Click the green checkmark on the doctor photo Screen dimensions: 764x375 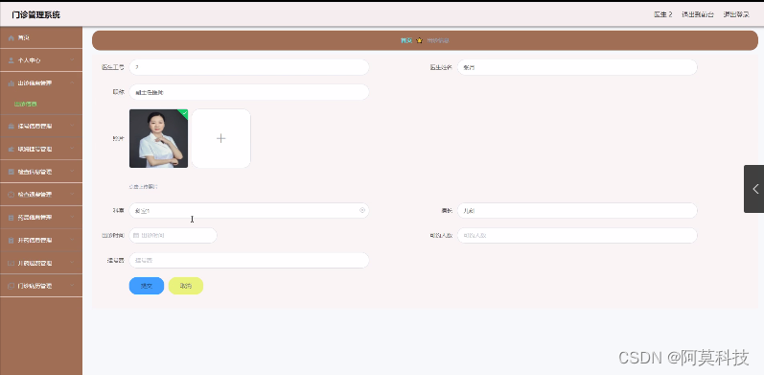click(184, 112)
